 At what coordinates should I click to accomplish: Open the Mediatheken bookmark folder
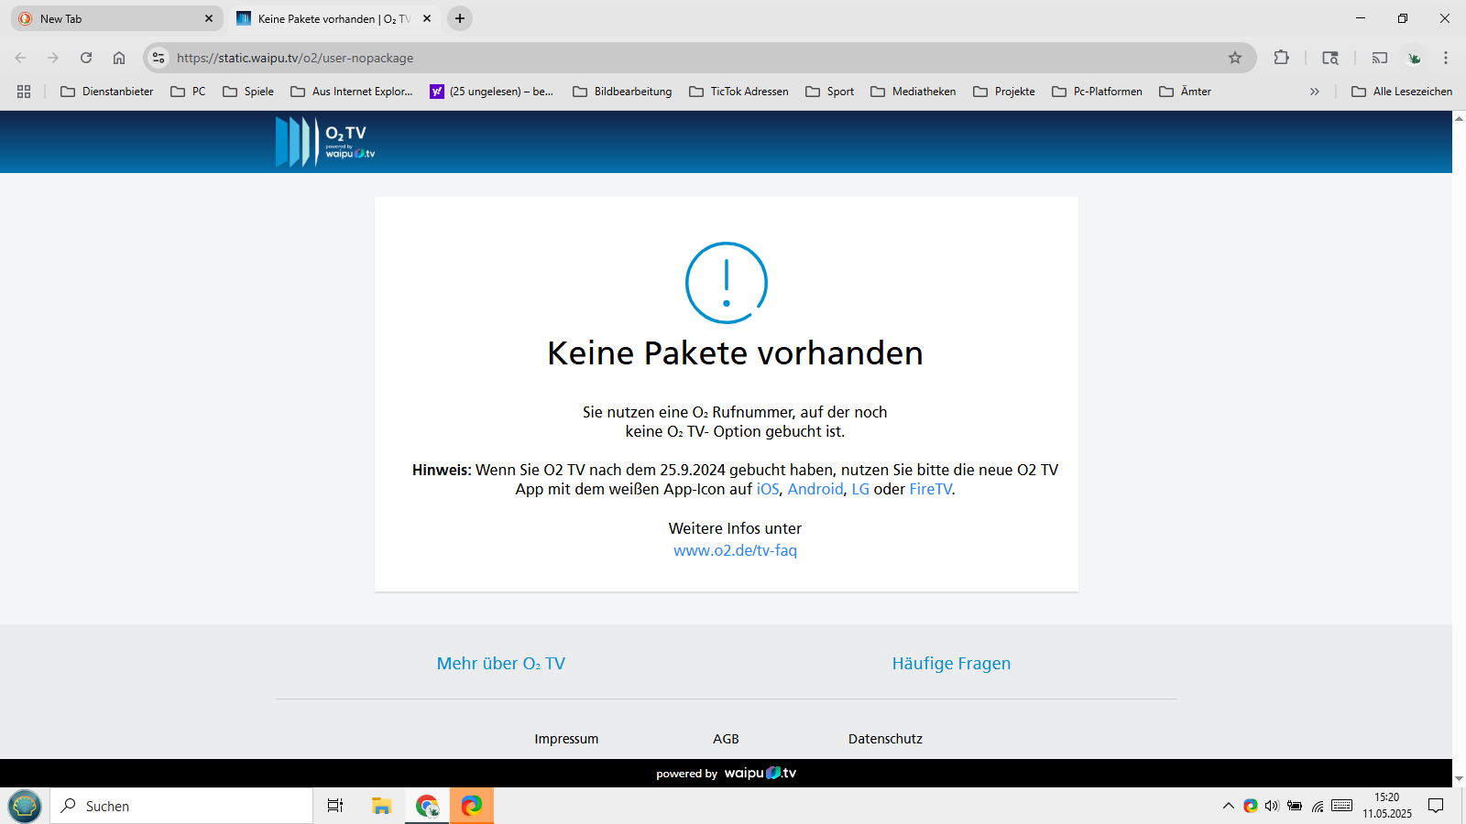tap(914, 92)
